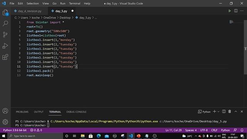Open the Help menu
This screenshot has width=247, height=139.
87,3
